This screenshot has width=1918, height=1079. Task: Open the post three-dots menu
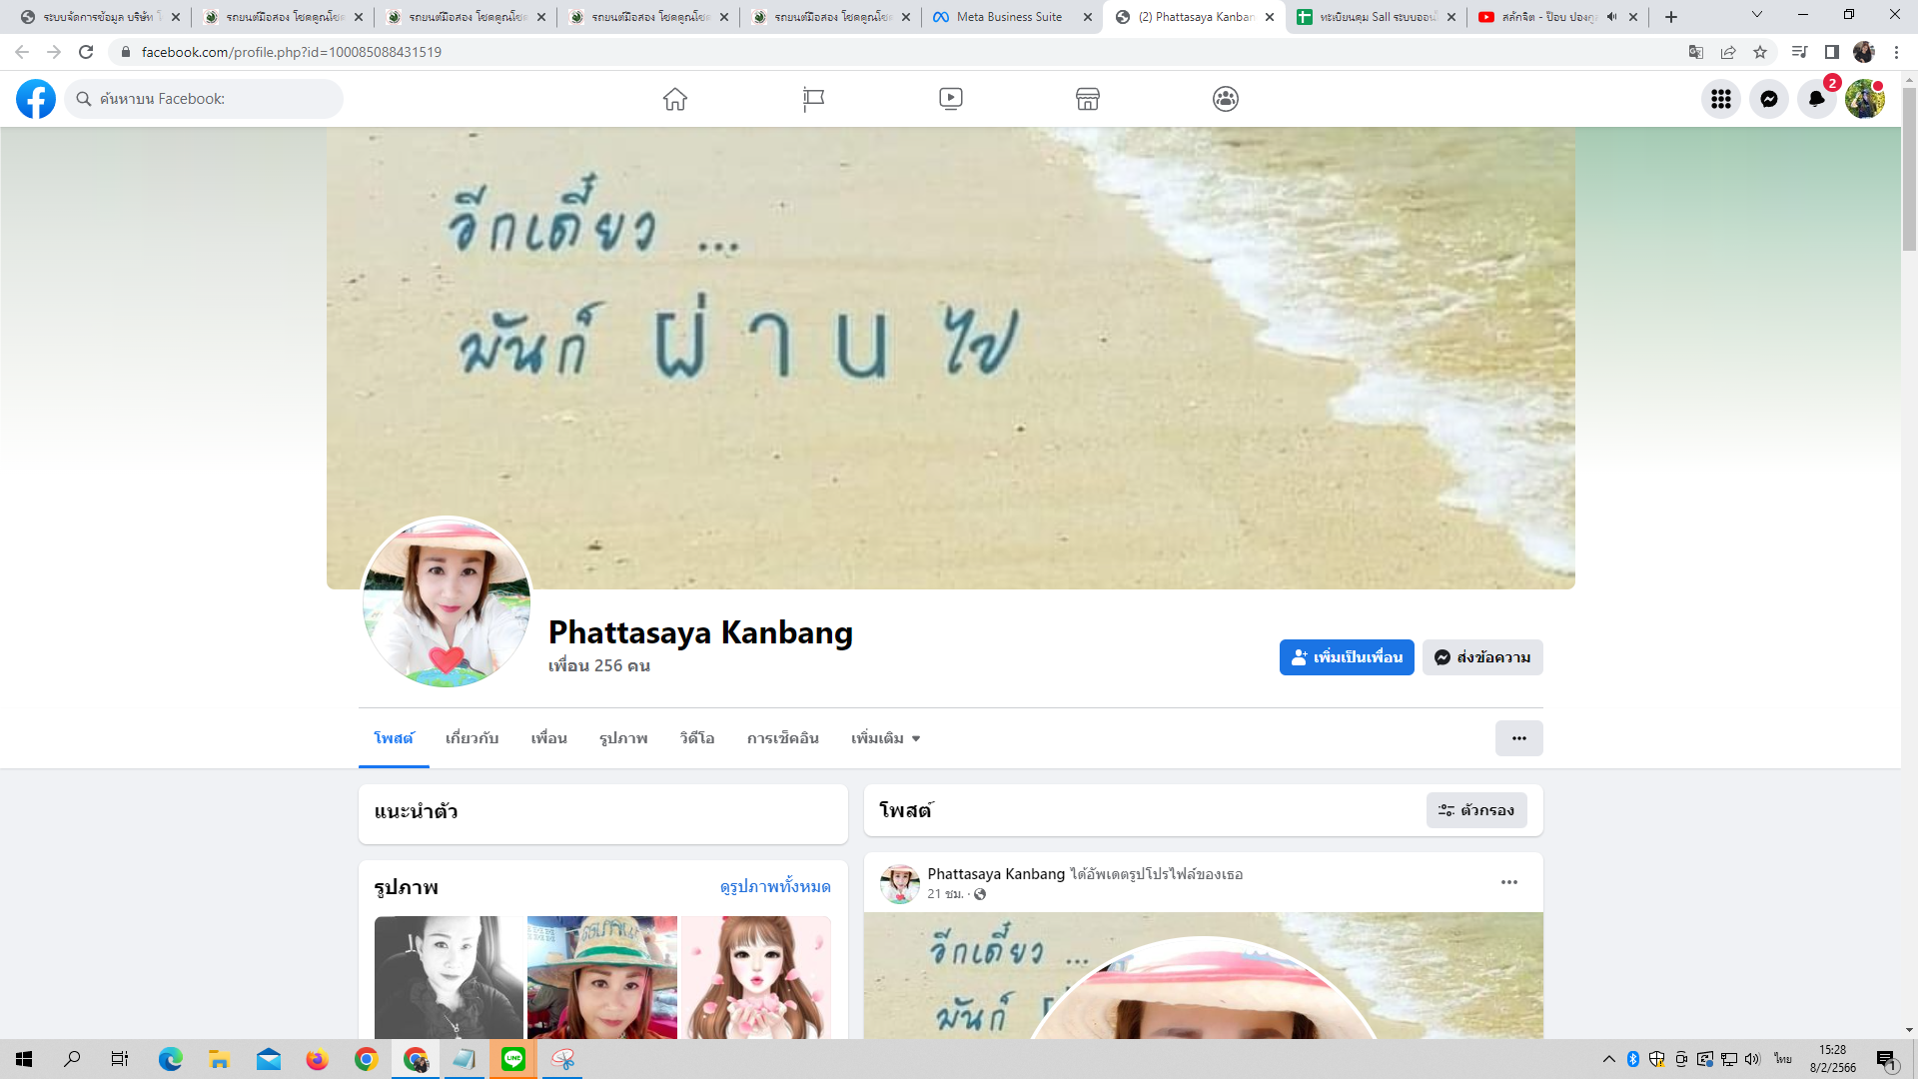[x=1509, y=882]
